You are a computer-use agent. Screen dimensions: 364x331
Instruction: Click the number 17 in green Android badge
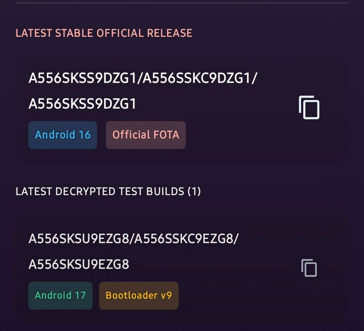(x=80, y=296)
